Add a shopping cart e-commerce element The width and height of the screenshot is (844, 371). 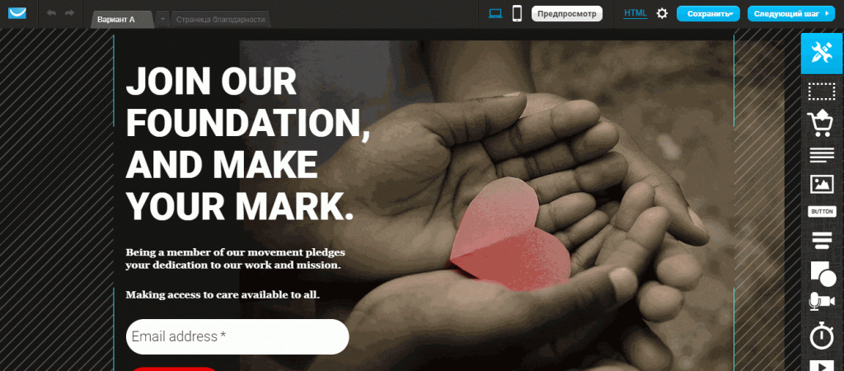(822, 124)
